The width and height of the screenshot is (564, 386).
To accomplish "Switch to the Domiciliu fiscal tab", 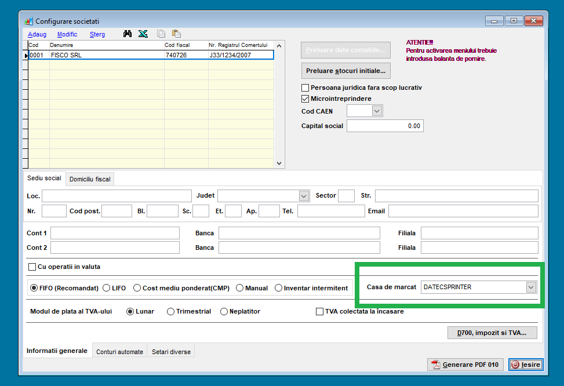I will pyautogui.click(x=90, y=179).
